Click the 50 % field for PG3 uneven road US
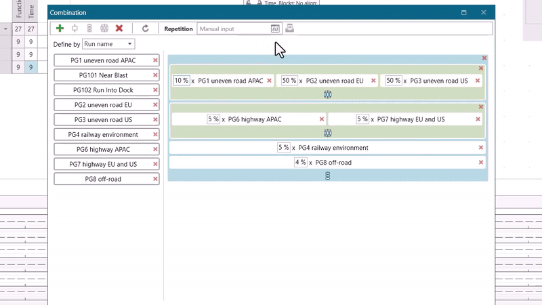This screenshot has width=542, height=305. (394, 81)
